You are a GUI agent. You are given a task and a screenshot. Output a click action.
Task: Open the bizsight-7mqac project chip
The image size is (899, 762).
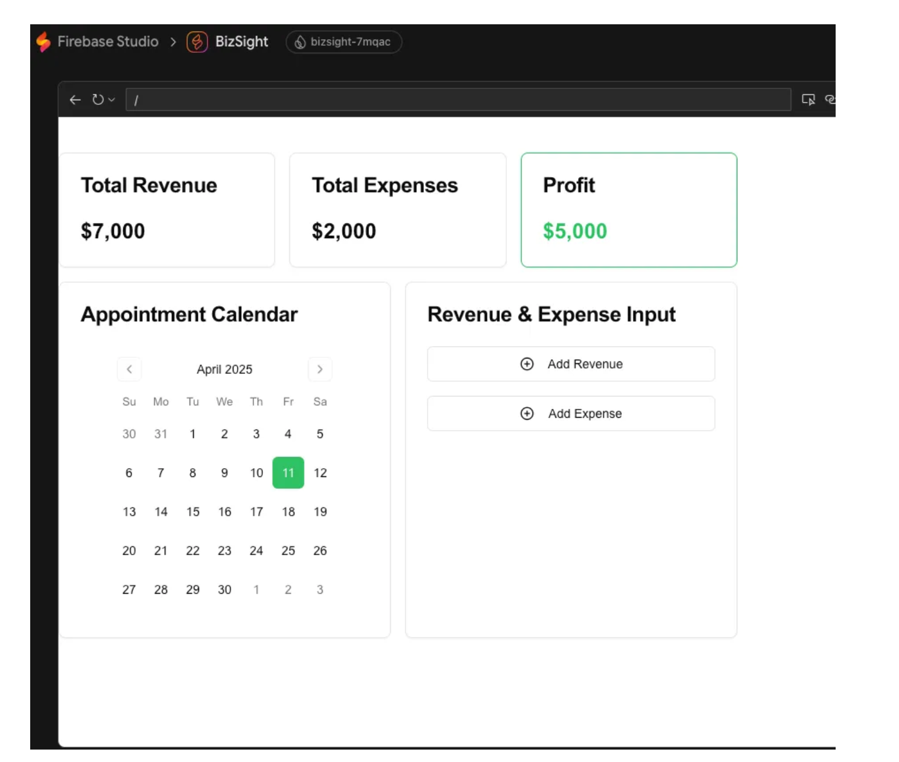point(344,41)
